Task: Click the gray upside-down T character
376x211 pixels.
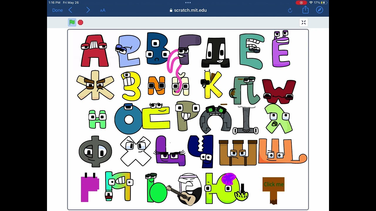Action: click(x=246, y=120)
